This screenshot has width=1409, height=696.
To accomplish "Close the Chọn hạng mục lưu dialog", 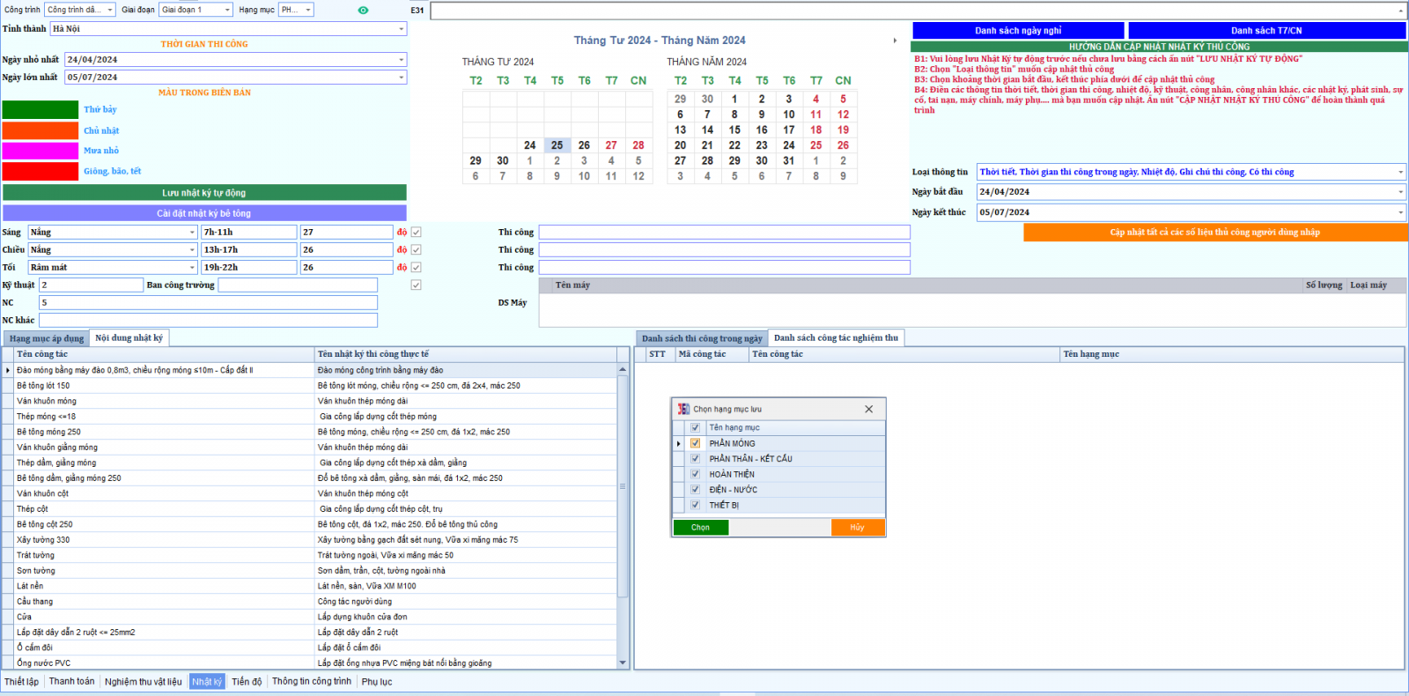I will [868, 409].
